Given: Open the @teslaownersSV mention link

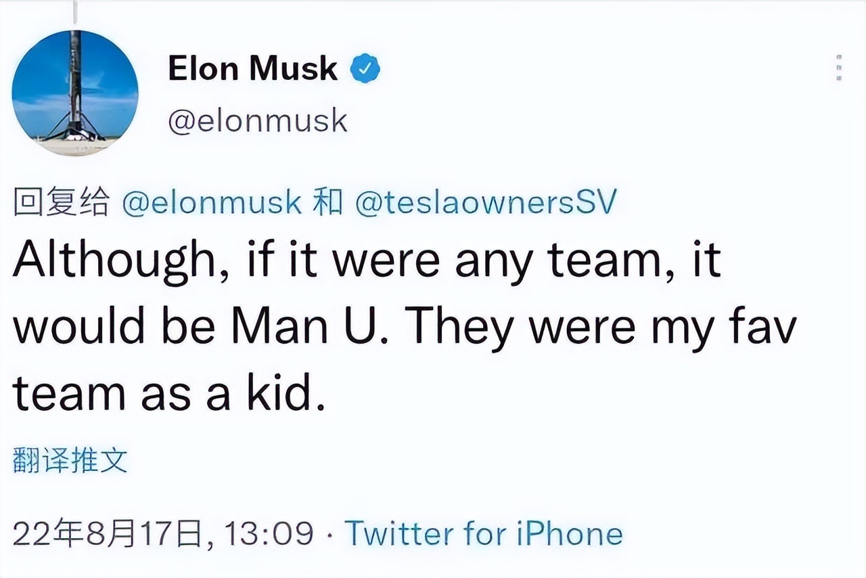Looking at the screenshot, I should point(486,202).
